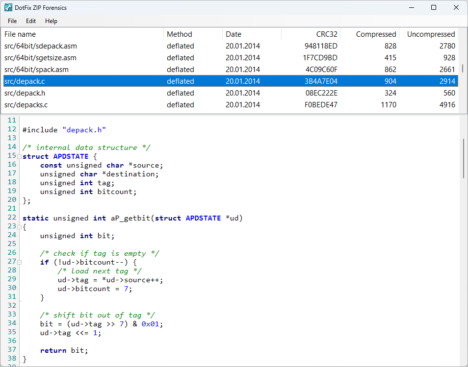This screenshot has height=367, width=468.
Task: Click the DotFix ZIP Forensics app icon
Action: pos(8,7)
